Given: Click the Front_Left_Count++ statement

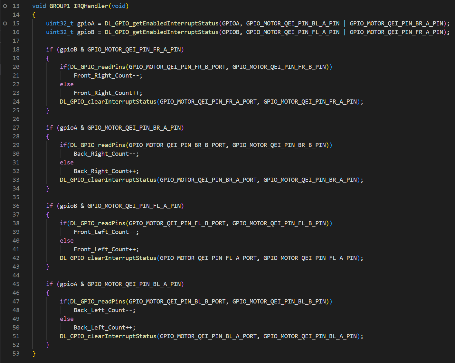Looking at the screenshot, I should [106, 249].
